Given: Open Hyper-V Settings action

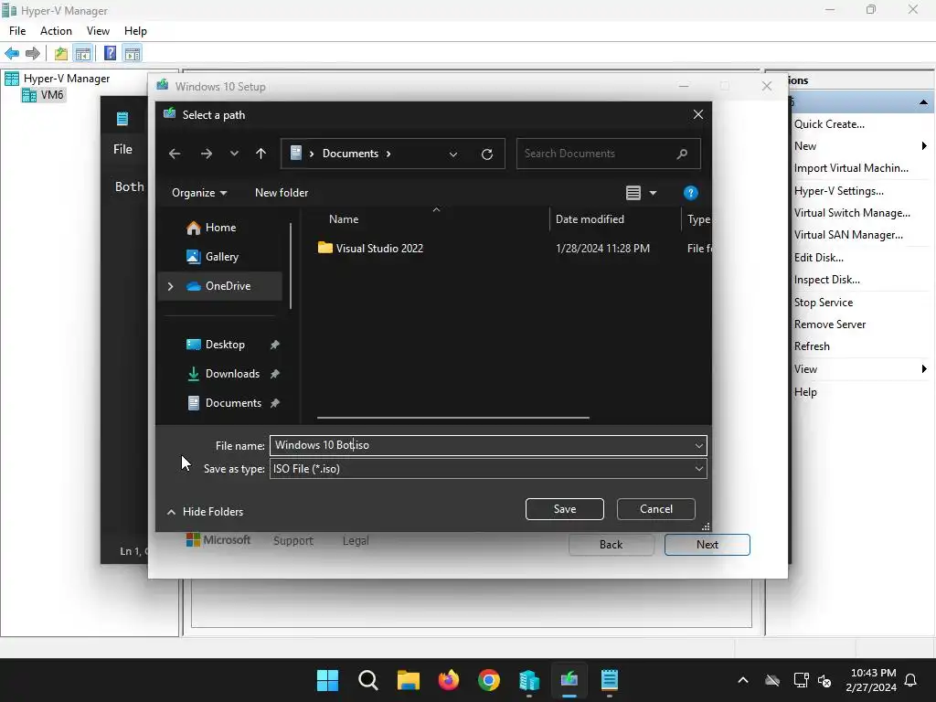Looking at the screenshot, I should pyautogui.click(x=839, y=191).
